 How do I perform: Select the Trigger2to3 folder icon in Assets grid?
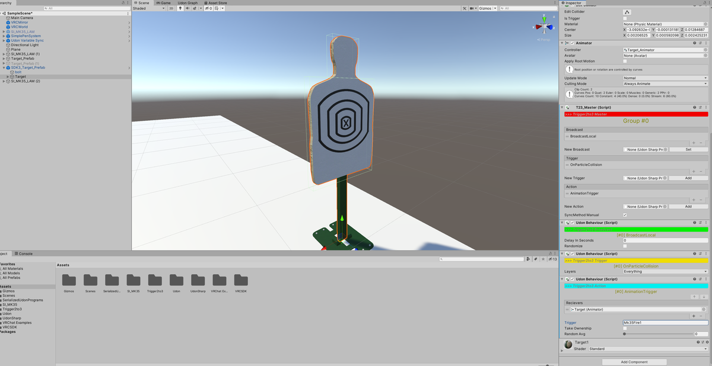pyautogui.click(x=155, y=280)
